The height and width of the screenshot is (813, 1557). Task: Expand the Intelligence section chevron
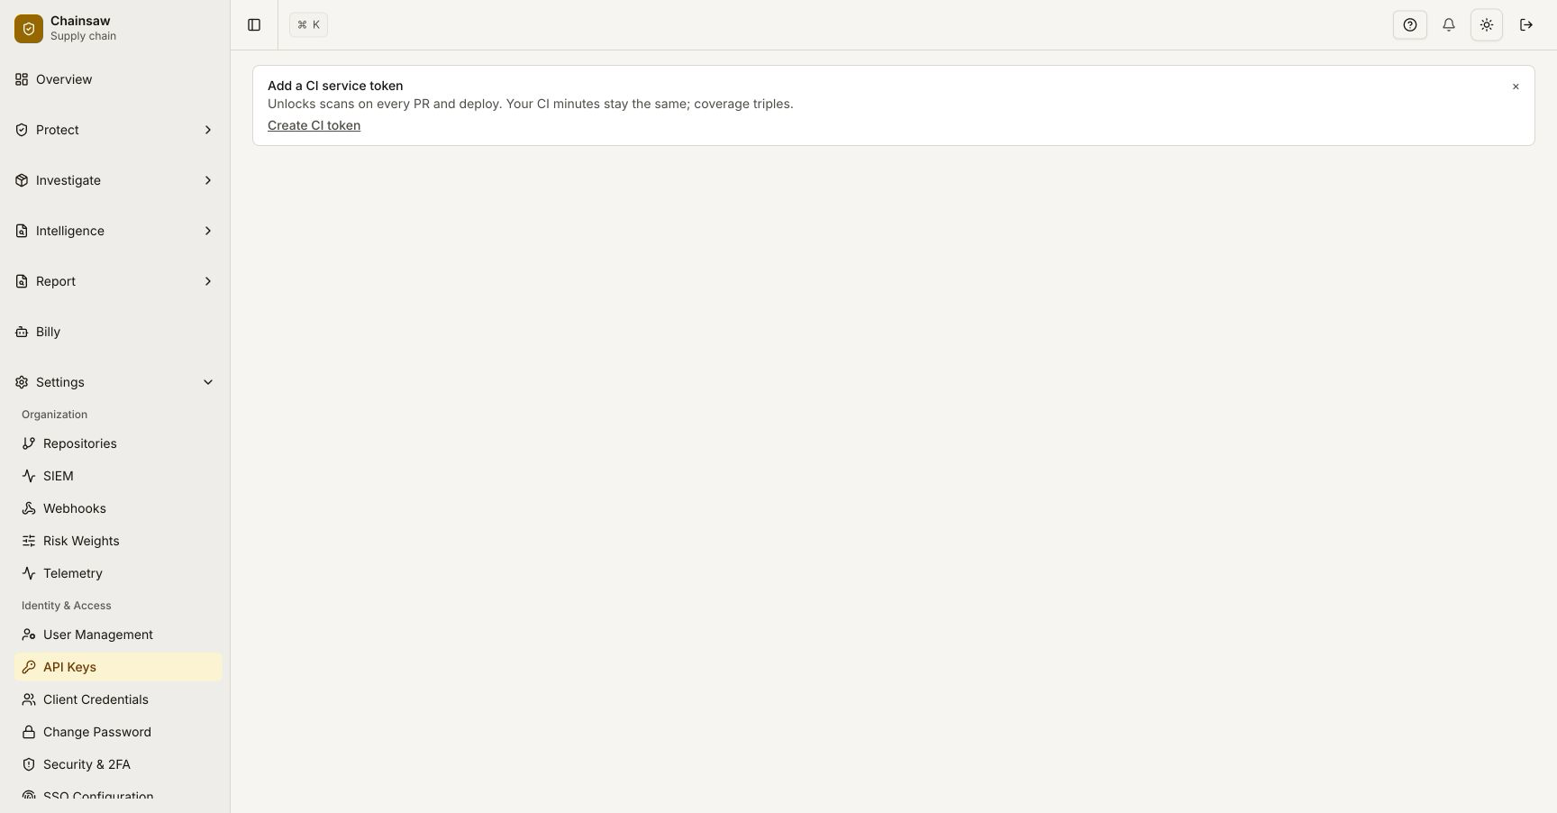click(208, 231)
